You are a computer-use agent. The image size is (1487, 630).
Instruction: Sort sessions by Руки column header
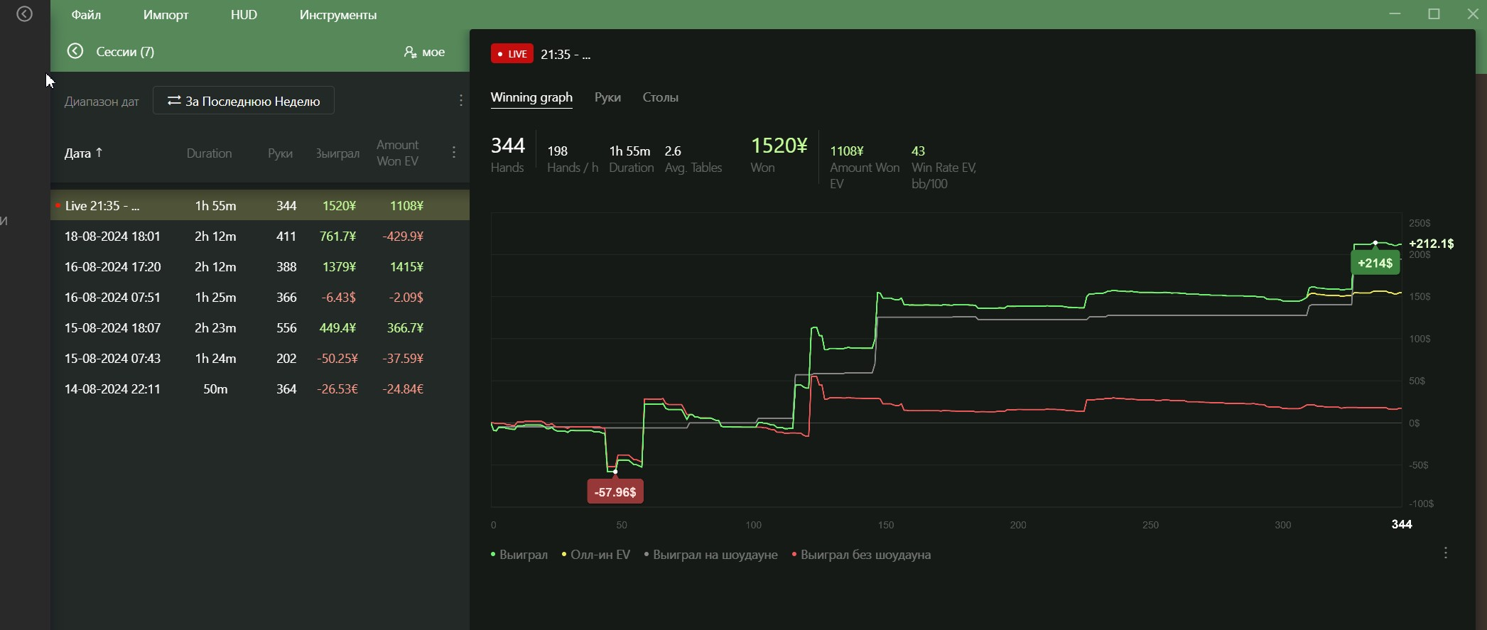click(x=280, y=153)
